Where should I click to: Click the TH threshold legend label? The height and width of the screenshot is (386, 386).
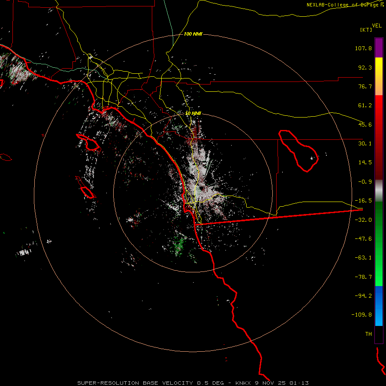[368, 334]
